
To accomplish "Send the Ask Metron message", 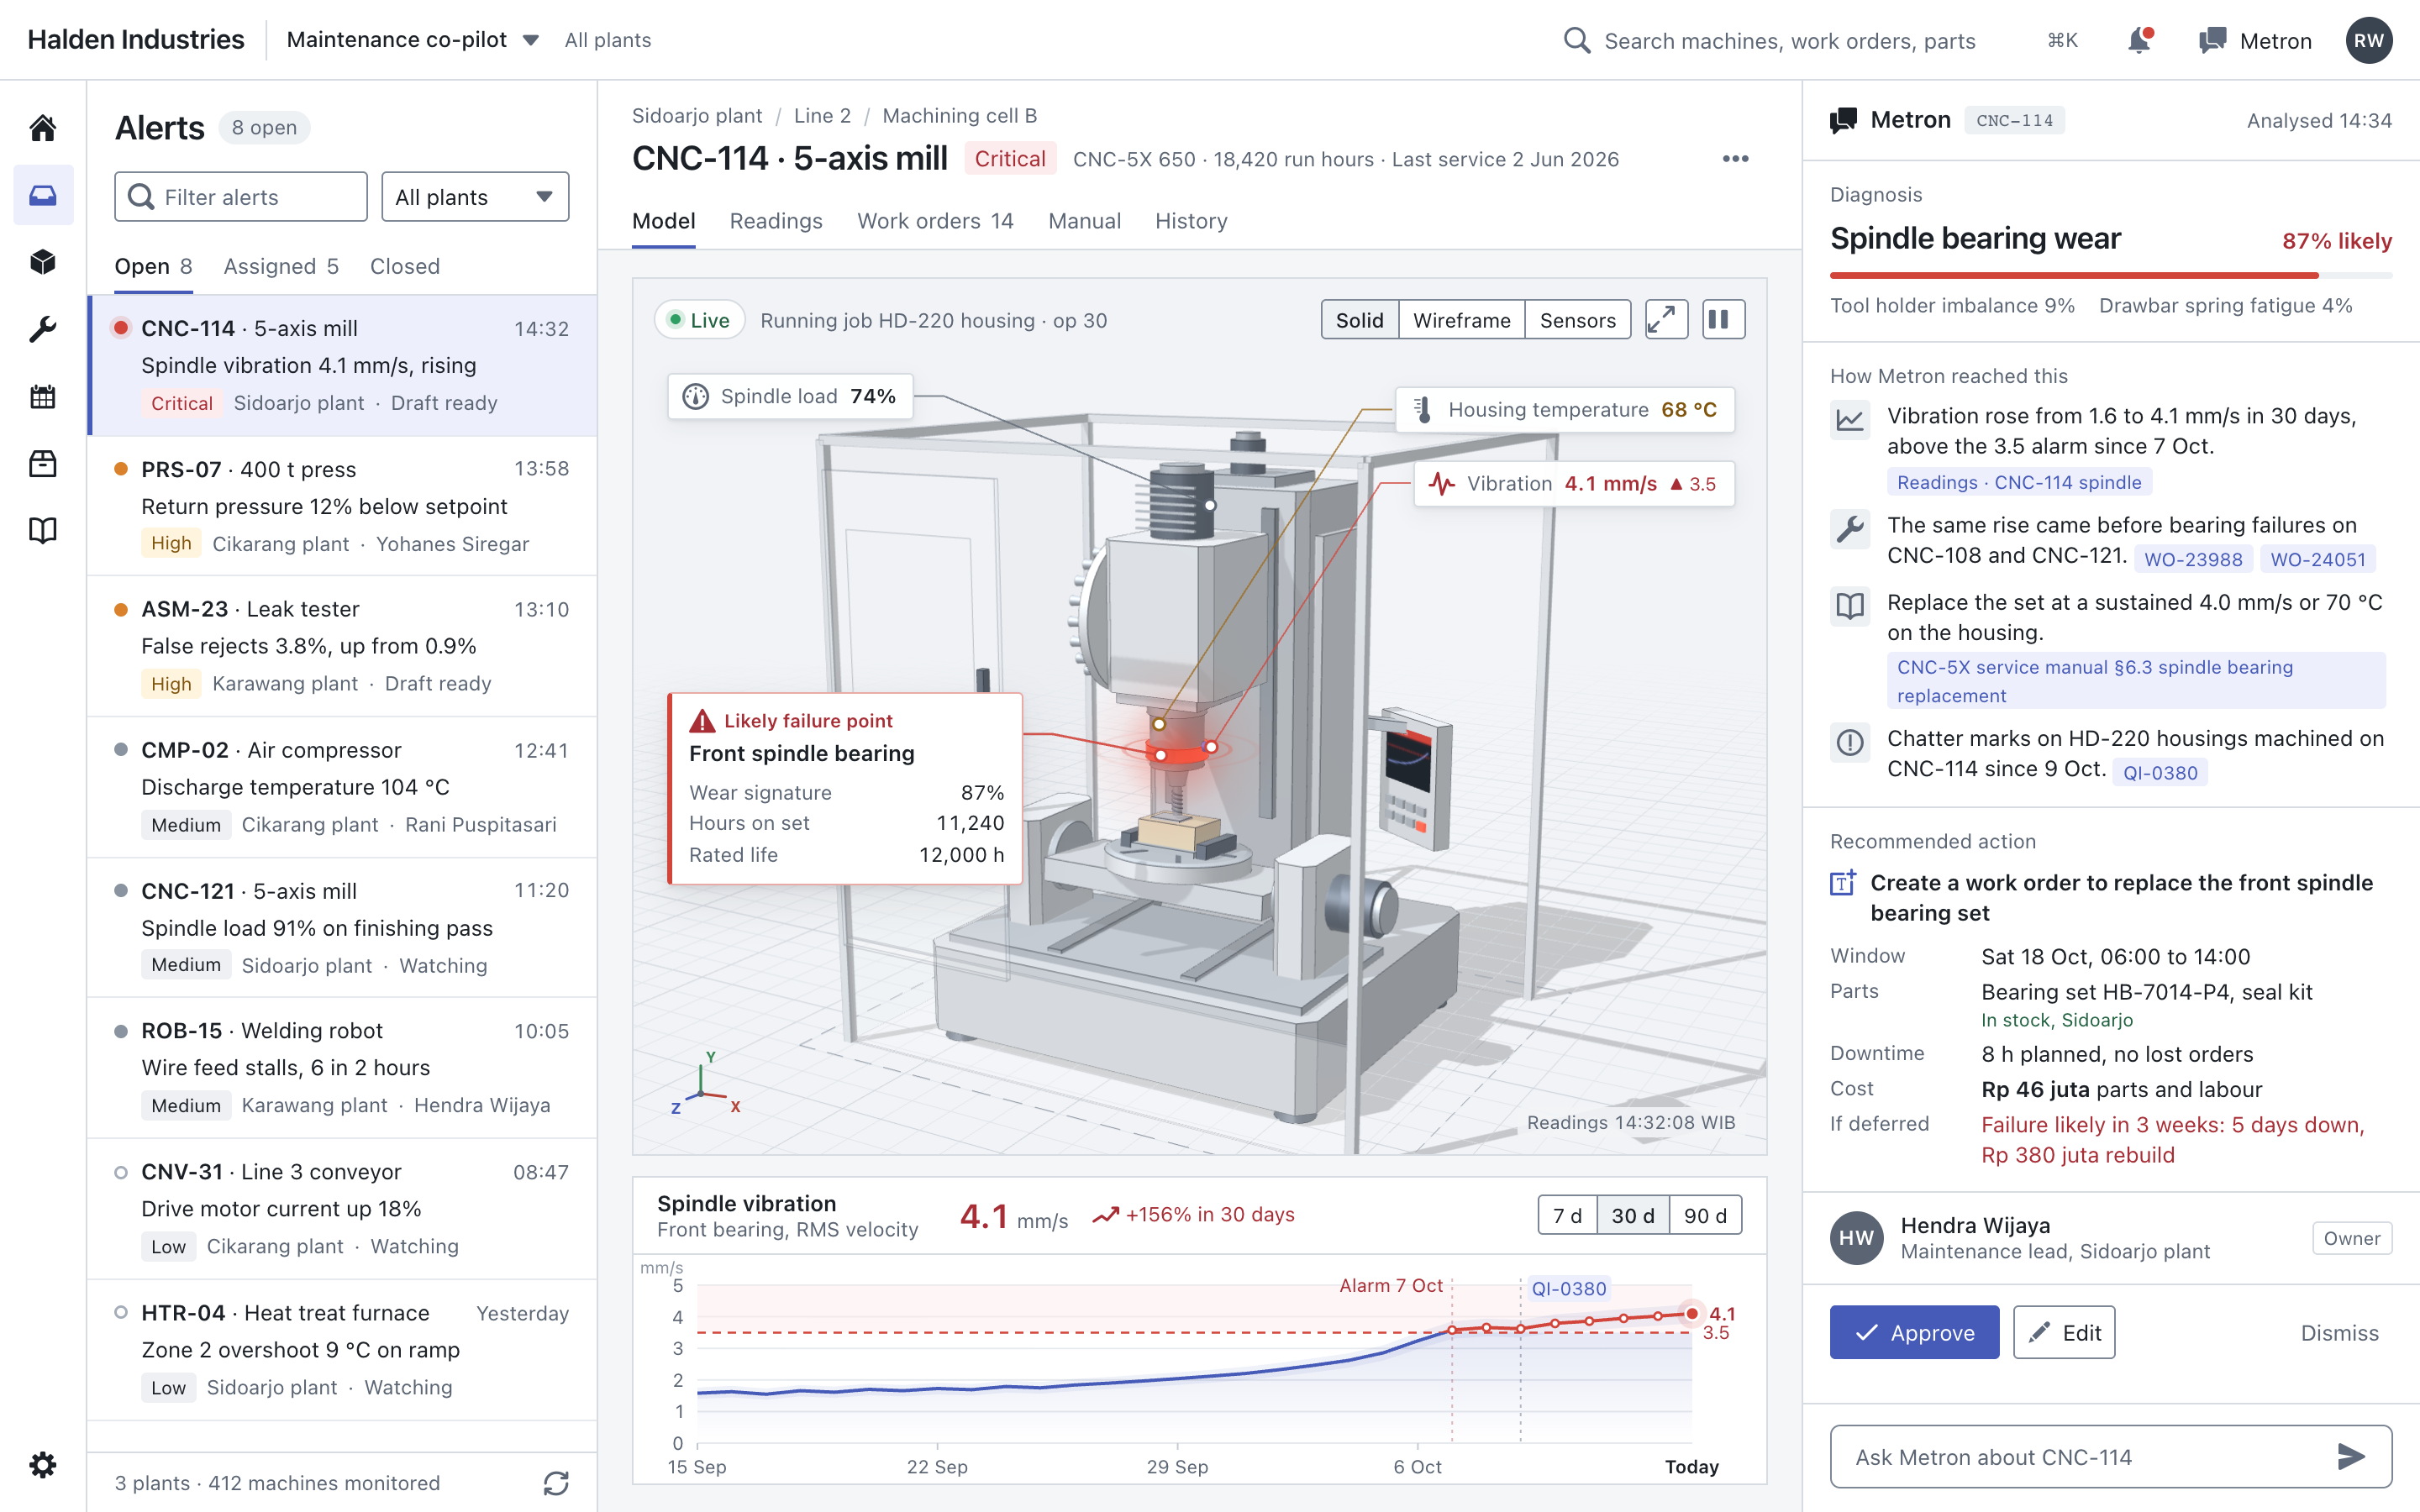I will (x=2351, y=1457).
